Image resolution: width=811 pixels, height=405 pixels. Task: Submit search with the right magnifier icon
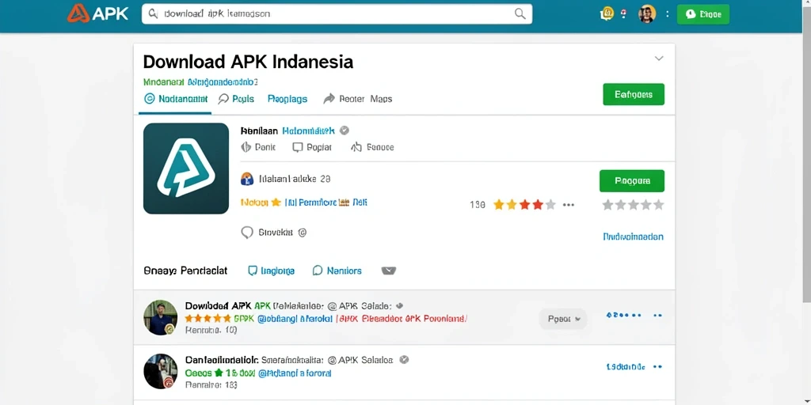pyautogui.click(x=520, y=14)
